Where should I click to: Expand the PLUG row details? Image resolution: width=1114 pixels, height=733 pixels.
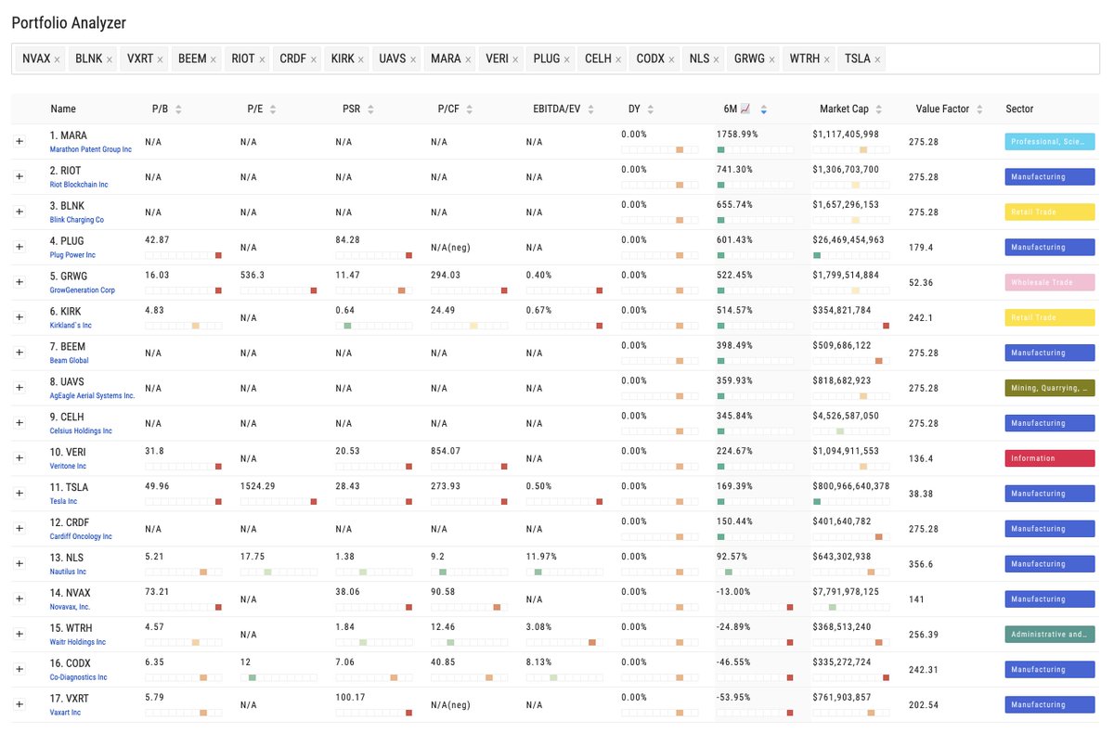[19, 247]
